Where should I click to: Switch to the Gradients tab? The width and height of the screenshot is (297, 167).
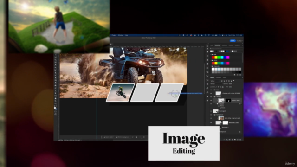(x=224, y=45)
